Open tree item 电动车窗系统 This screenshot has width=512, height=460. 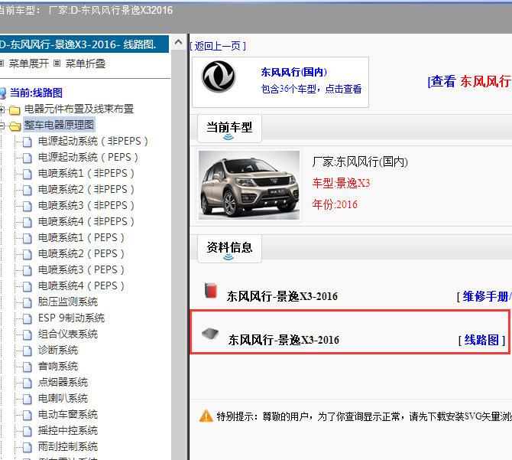(68, 415)
